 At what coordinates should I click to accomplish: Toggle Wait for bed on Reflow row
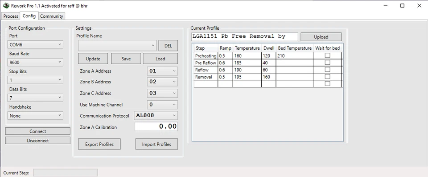click(x=327, y=70)
